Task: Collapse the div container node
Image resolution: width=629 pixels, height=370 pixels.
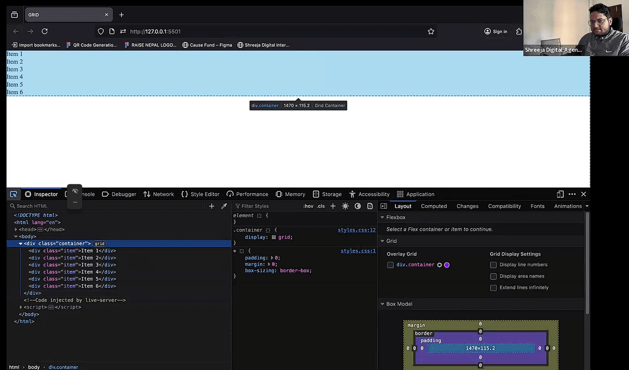Action: 20,244
